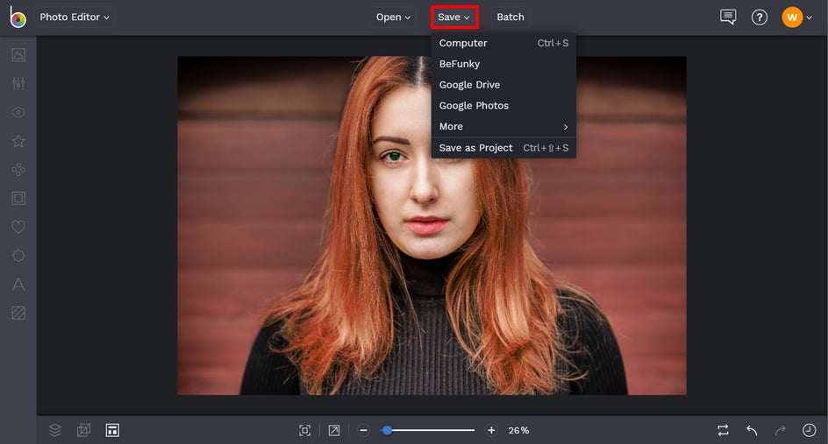This screenshot has width=828, height=444.
Task: Click the Batch button
Action: [x=510, y=17]
